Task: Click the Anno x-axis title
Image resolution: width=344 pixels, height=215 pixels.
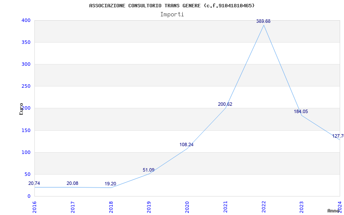Action: point(334,211)
